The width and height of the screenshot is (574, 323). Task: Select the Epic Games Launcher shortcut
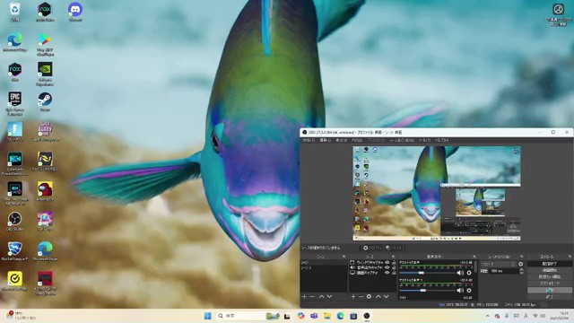[15, 104]
